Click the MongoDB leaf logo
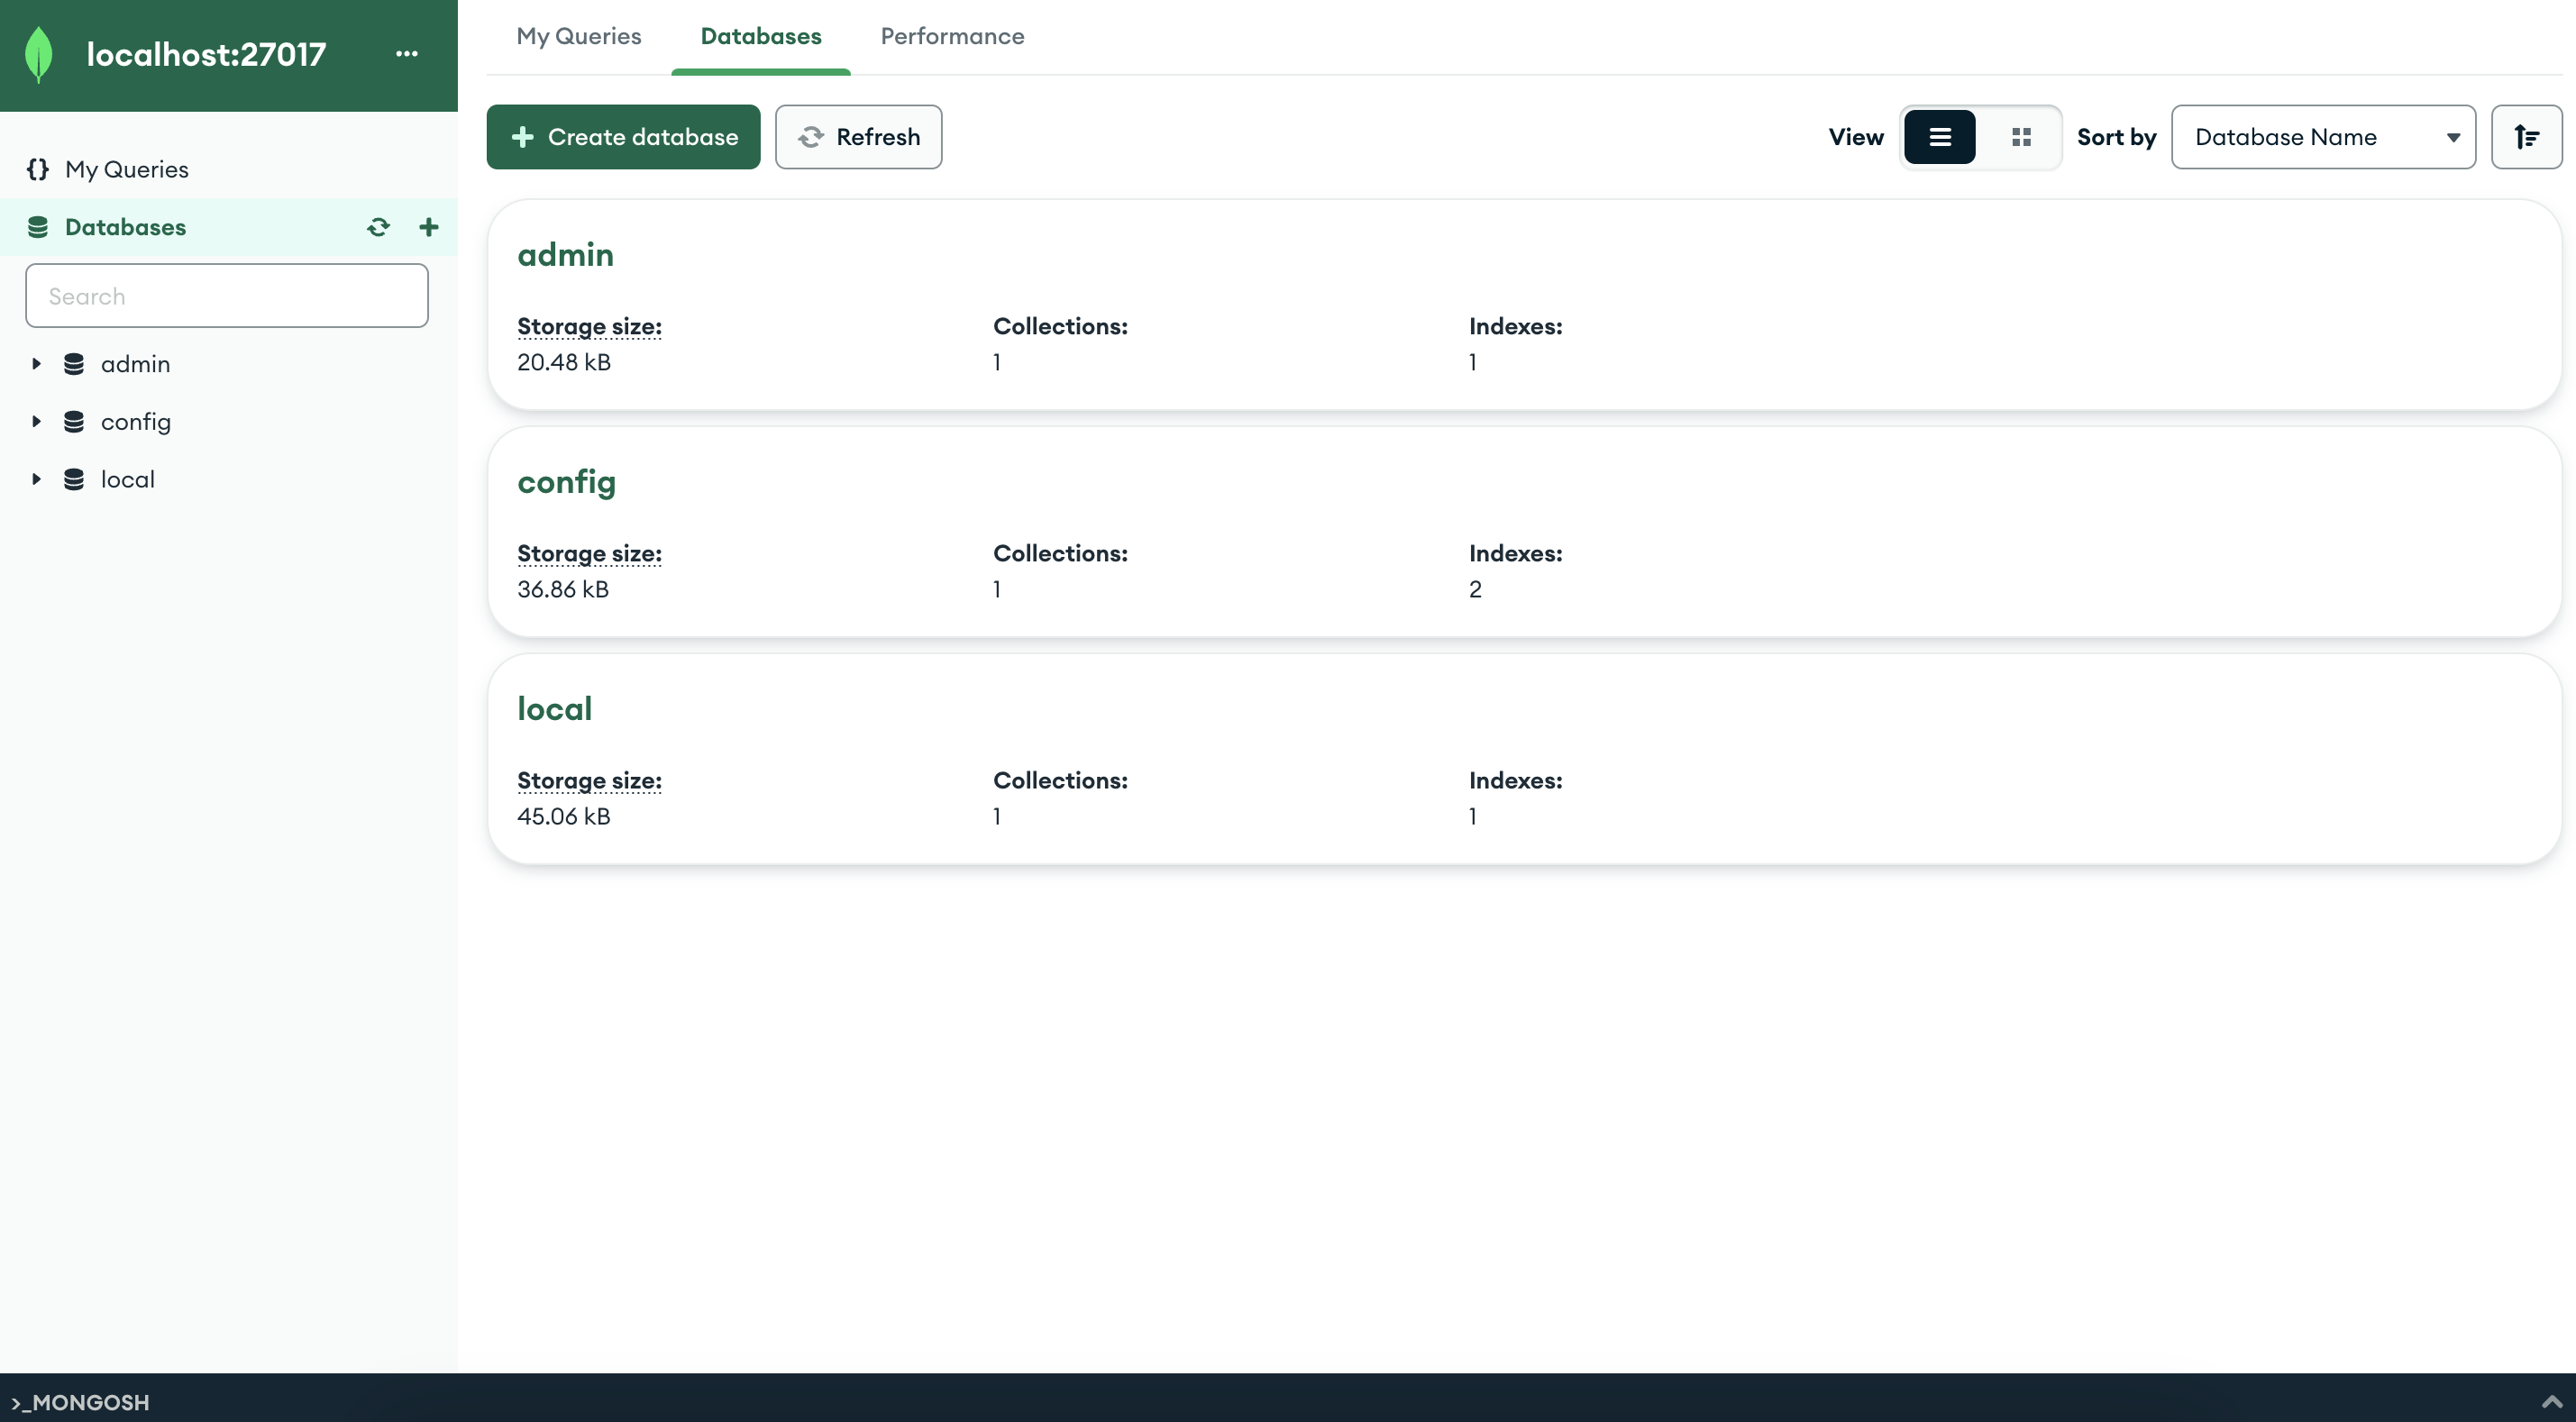The height and width of the screenshot is (1422, 2576). tap(38, 54)
